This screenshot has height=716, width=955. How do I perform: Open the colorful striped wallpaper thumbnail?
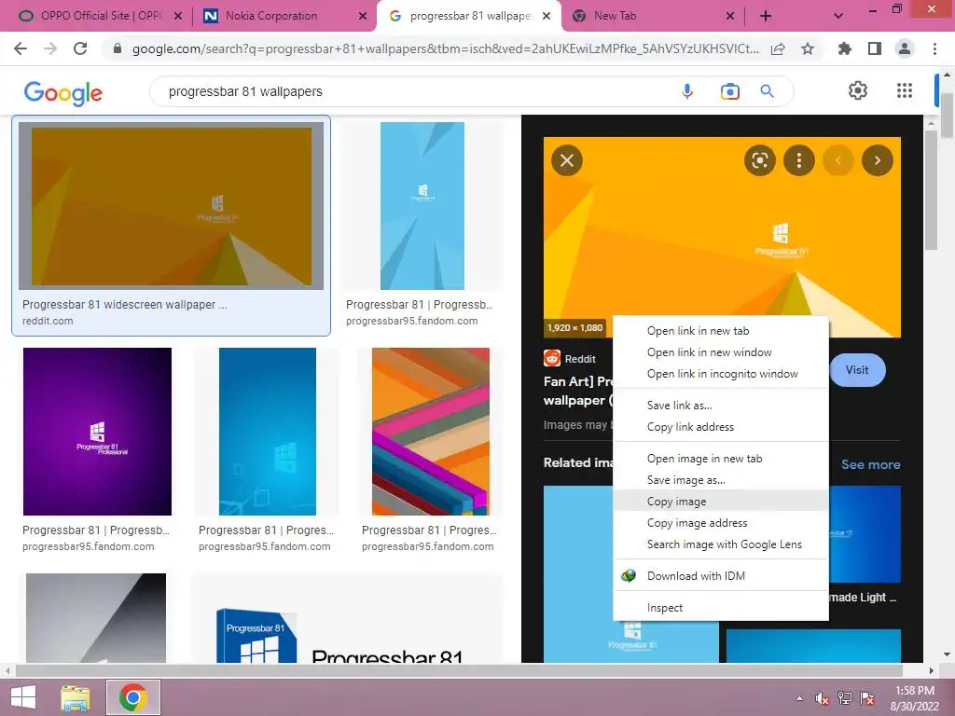(431, 432)
